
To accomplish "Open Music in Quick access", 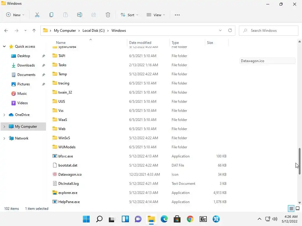I will (x=22, y=94).
